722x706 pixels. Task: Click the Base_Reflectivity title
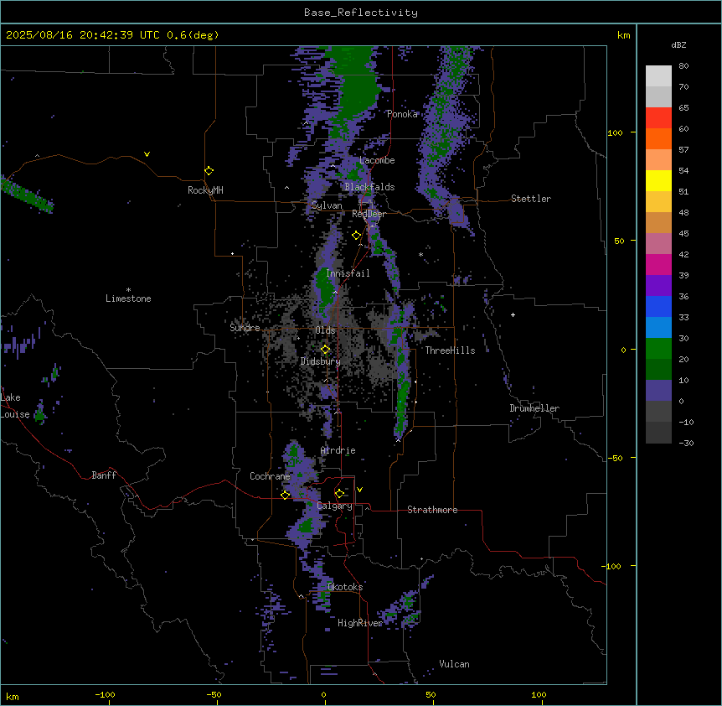[361, 13]
